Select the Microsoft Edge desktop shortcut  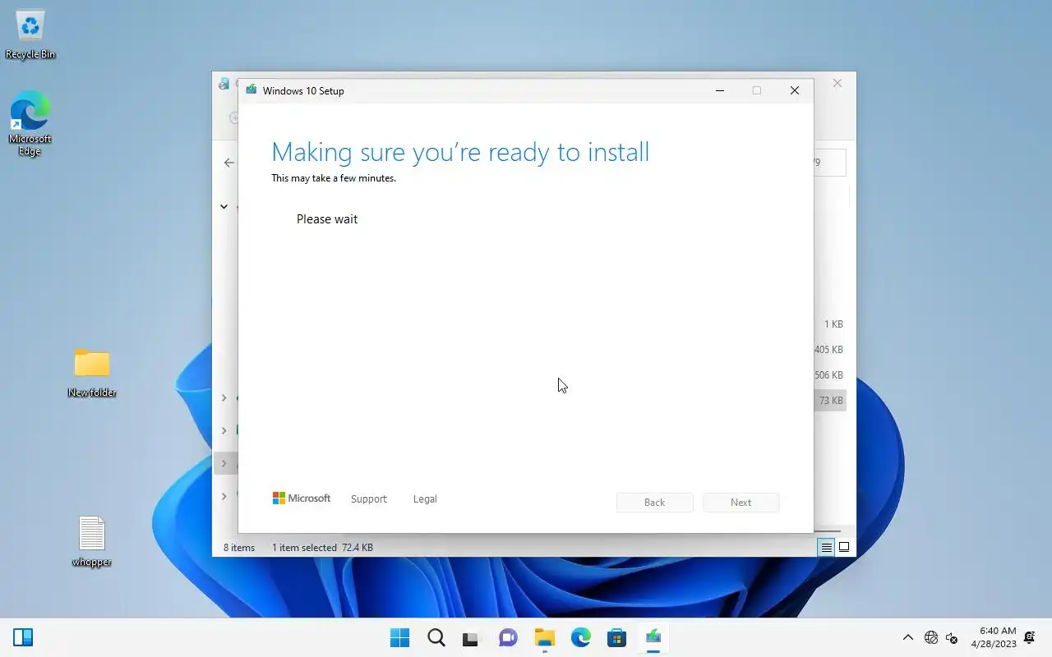tap(30, 123)
